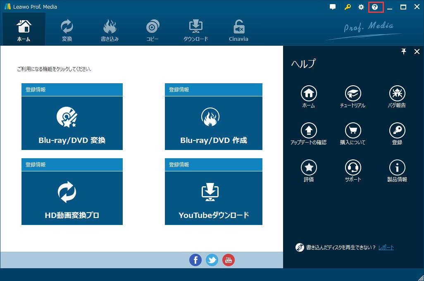The width and height of the screenshot is (424, 281).
Task: Click the サポート headset icon
Action: click(353, 168)
